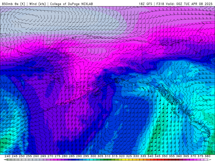Click the 265 color scale label
Image resolution: width=215 pixels, height=161 pixels.
(43, 156)
